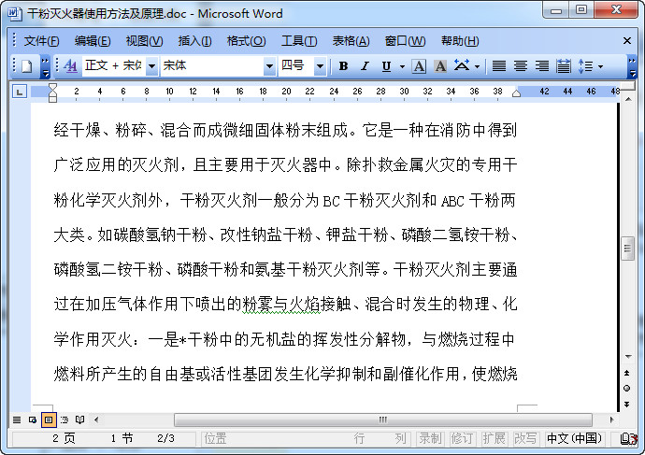Click character scaling icon
This screenshot has width=645, height=455.
click(462, 65)
